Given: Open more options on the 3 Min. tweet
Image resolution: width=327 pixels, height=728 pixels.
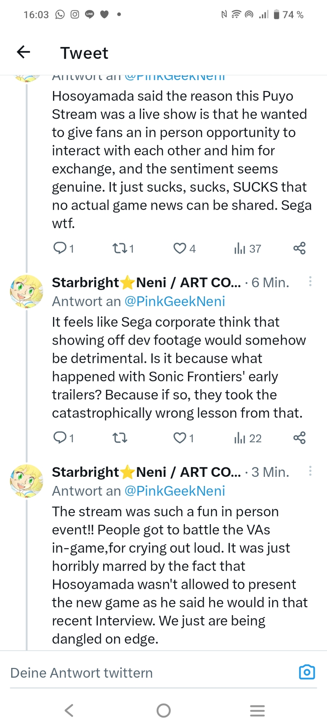Looking at the screenshot, I should coord(310,471).
